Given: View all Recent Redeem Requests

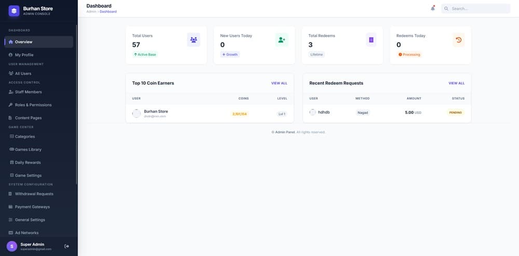Looking at the screenshot, I should (x=456, y=83).
